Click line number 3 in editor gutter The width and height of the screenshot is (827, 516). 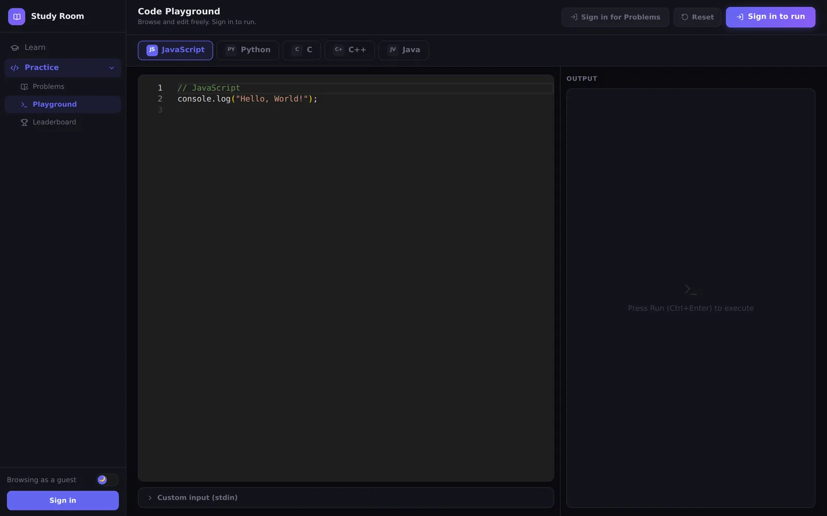click(x=160, y=110)
